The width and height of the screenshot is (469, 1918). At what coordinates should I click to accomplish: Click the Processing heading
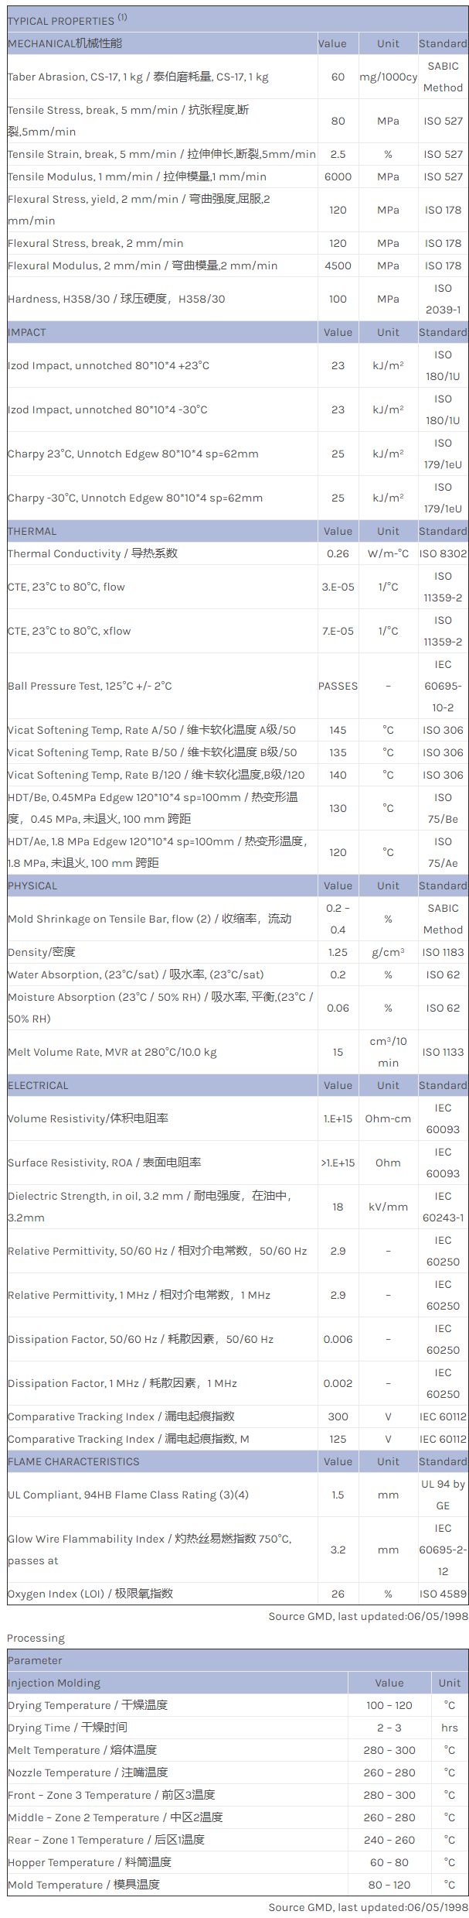36,1638
